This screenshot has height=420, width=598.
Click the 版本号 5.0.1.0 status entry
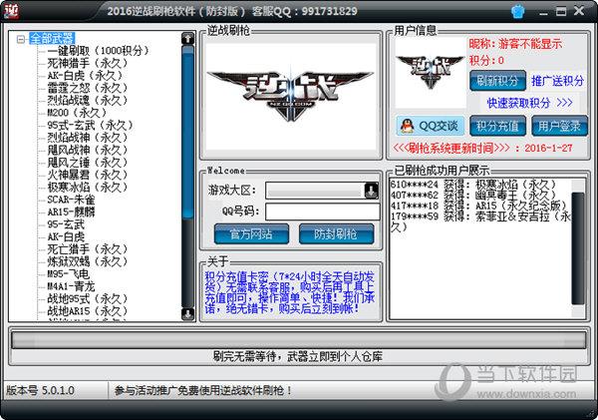(x=40, y=391)
